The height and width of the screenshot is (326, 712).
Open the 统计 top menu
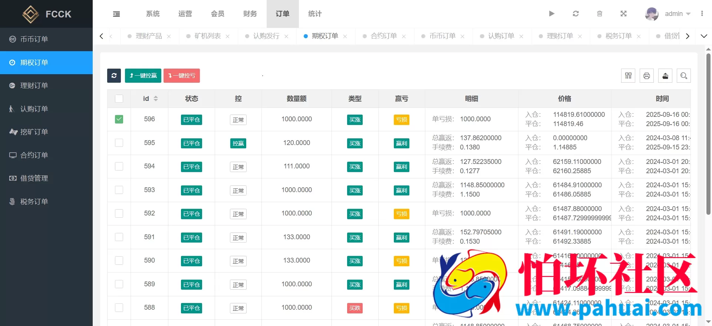pos(315,14)
